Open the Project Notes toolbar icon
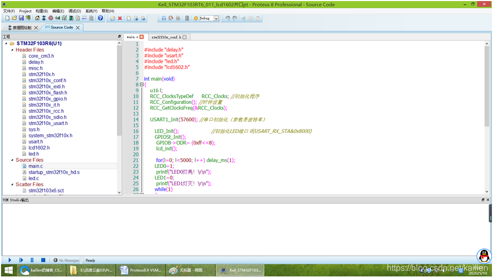 point(91,18)
